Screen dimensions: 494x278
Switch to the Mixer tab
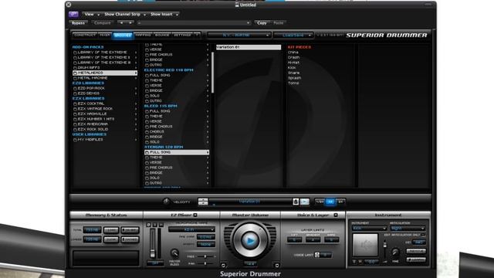[x=105, y=35]
